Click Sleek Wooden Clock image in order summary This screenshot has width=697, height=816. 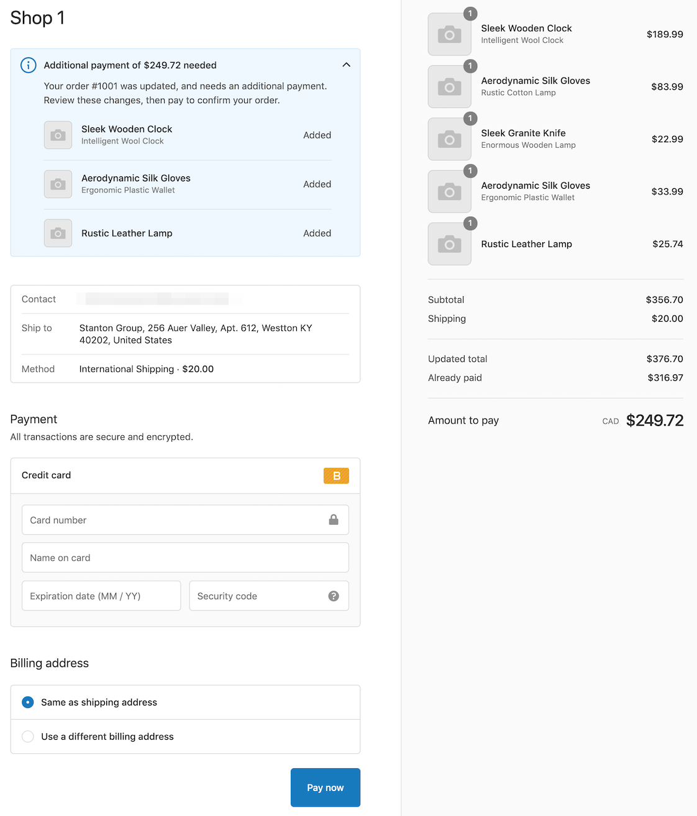coord(449,35)
